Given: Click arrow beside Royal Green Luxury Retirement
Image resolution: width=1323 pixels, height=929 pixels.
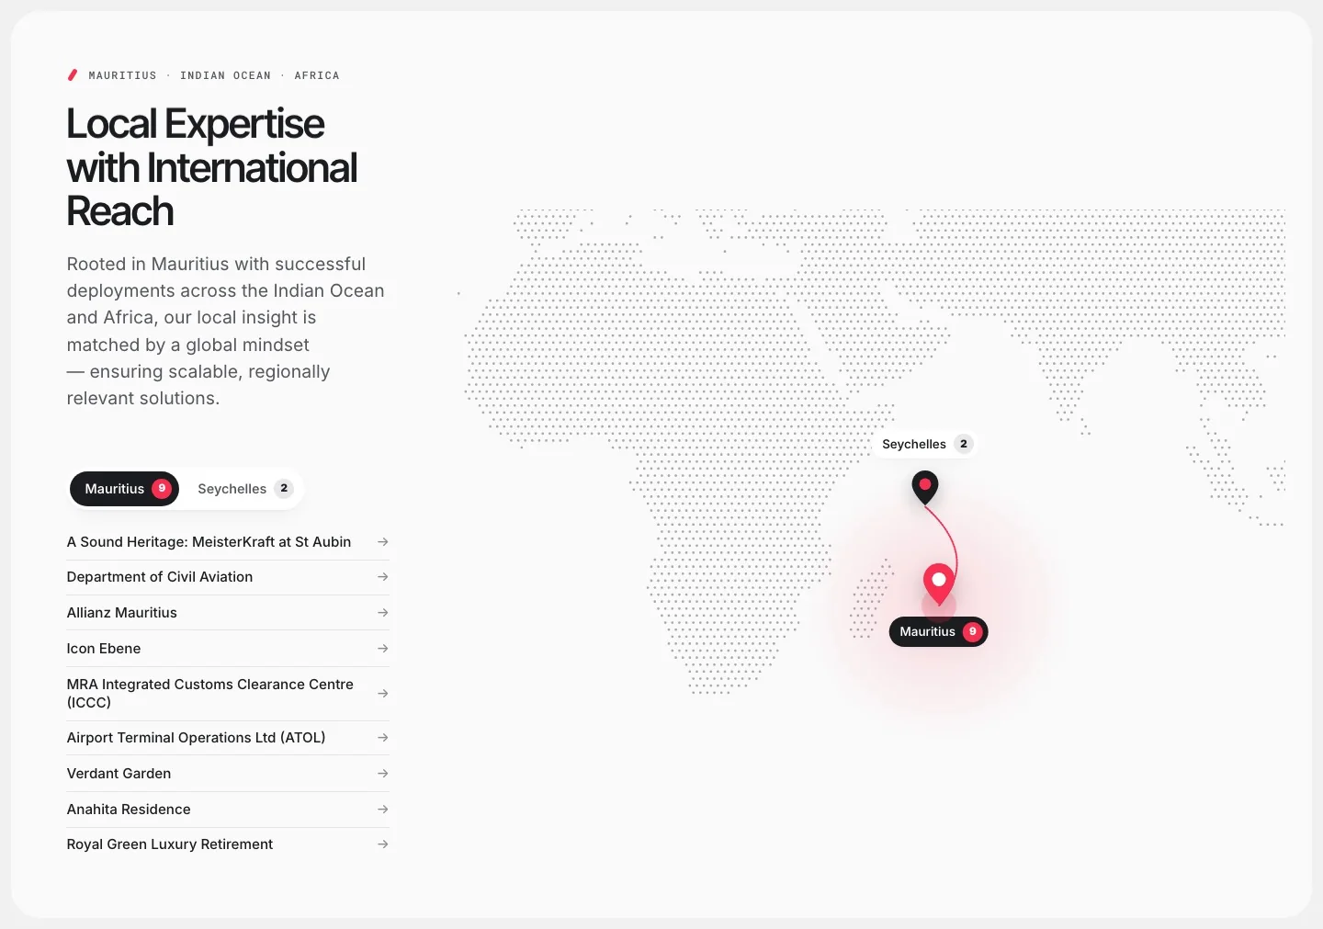Looking at the screenshot, I should (x=383, y=844).
